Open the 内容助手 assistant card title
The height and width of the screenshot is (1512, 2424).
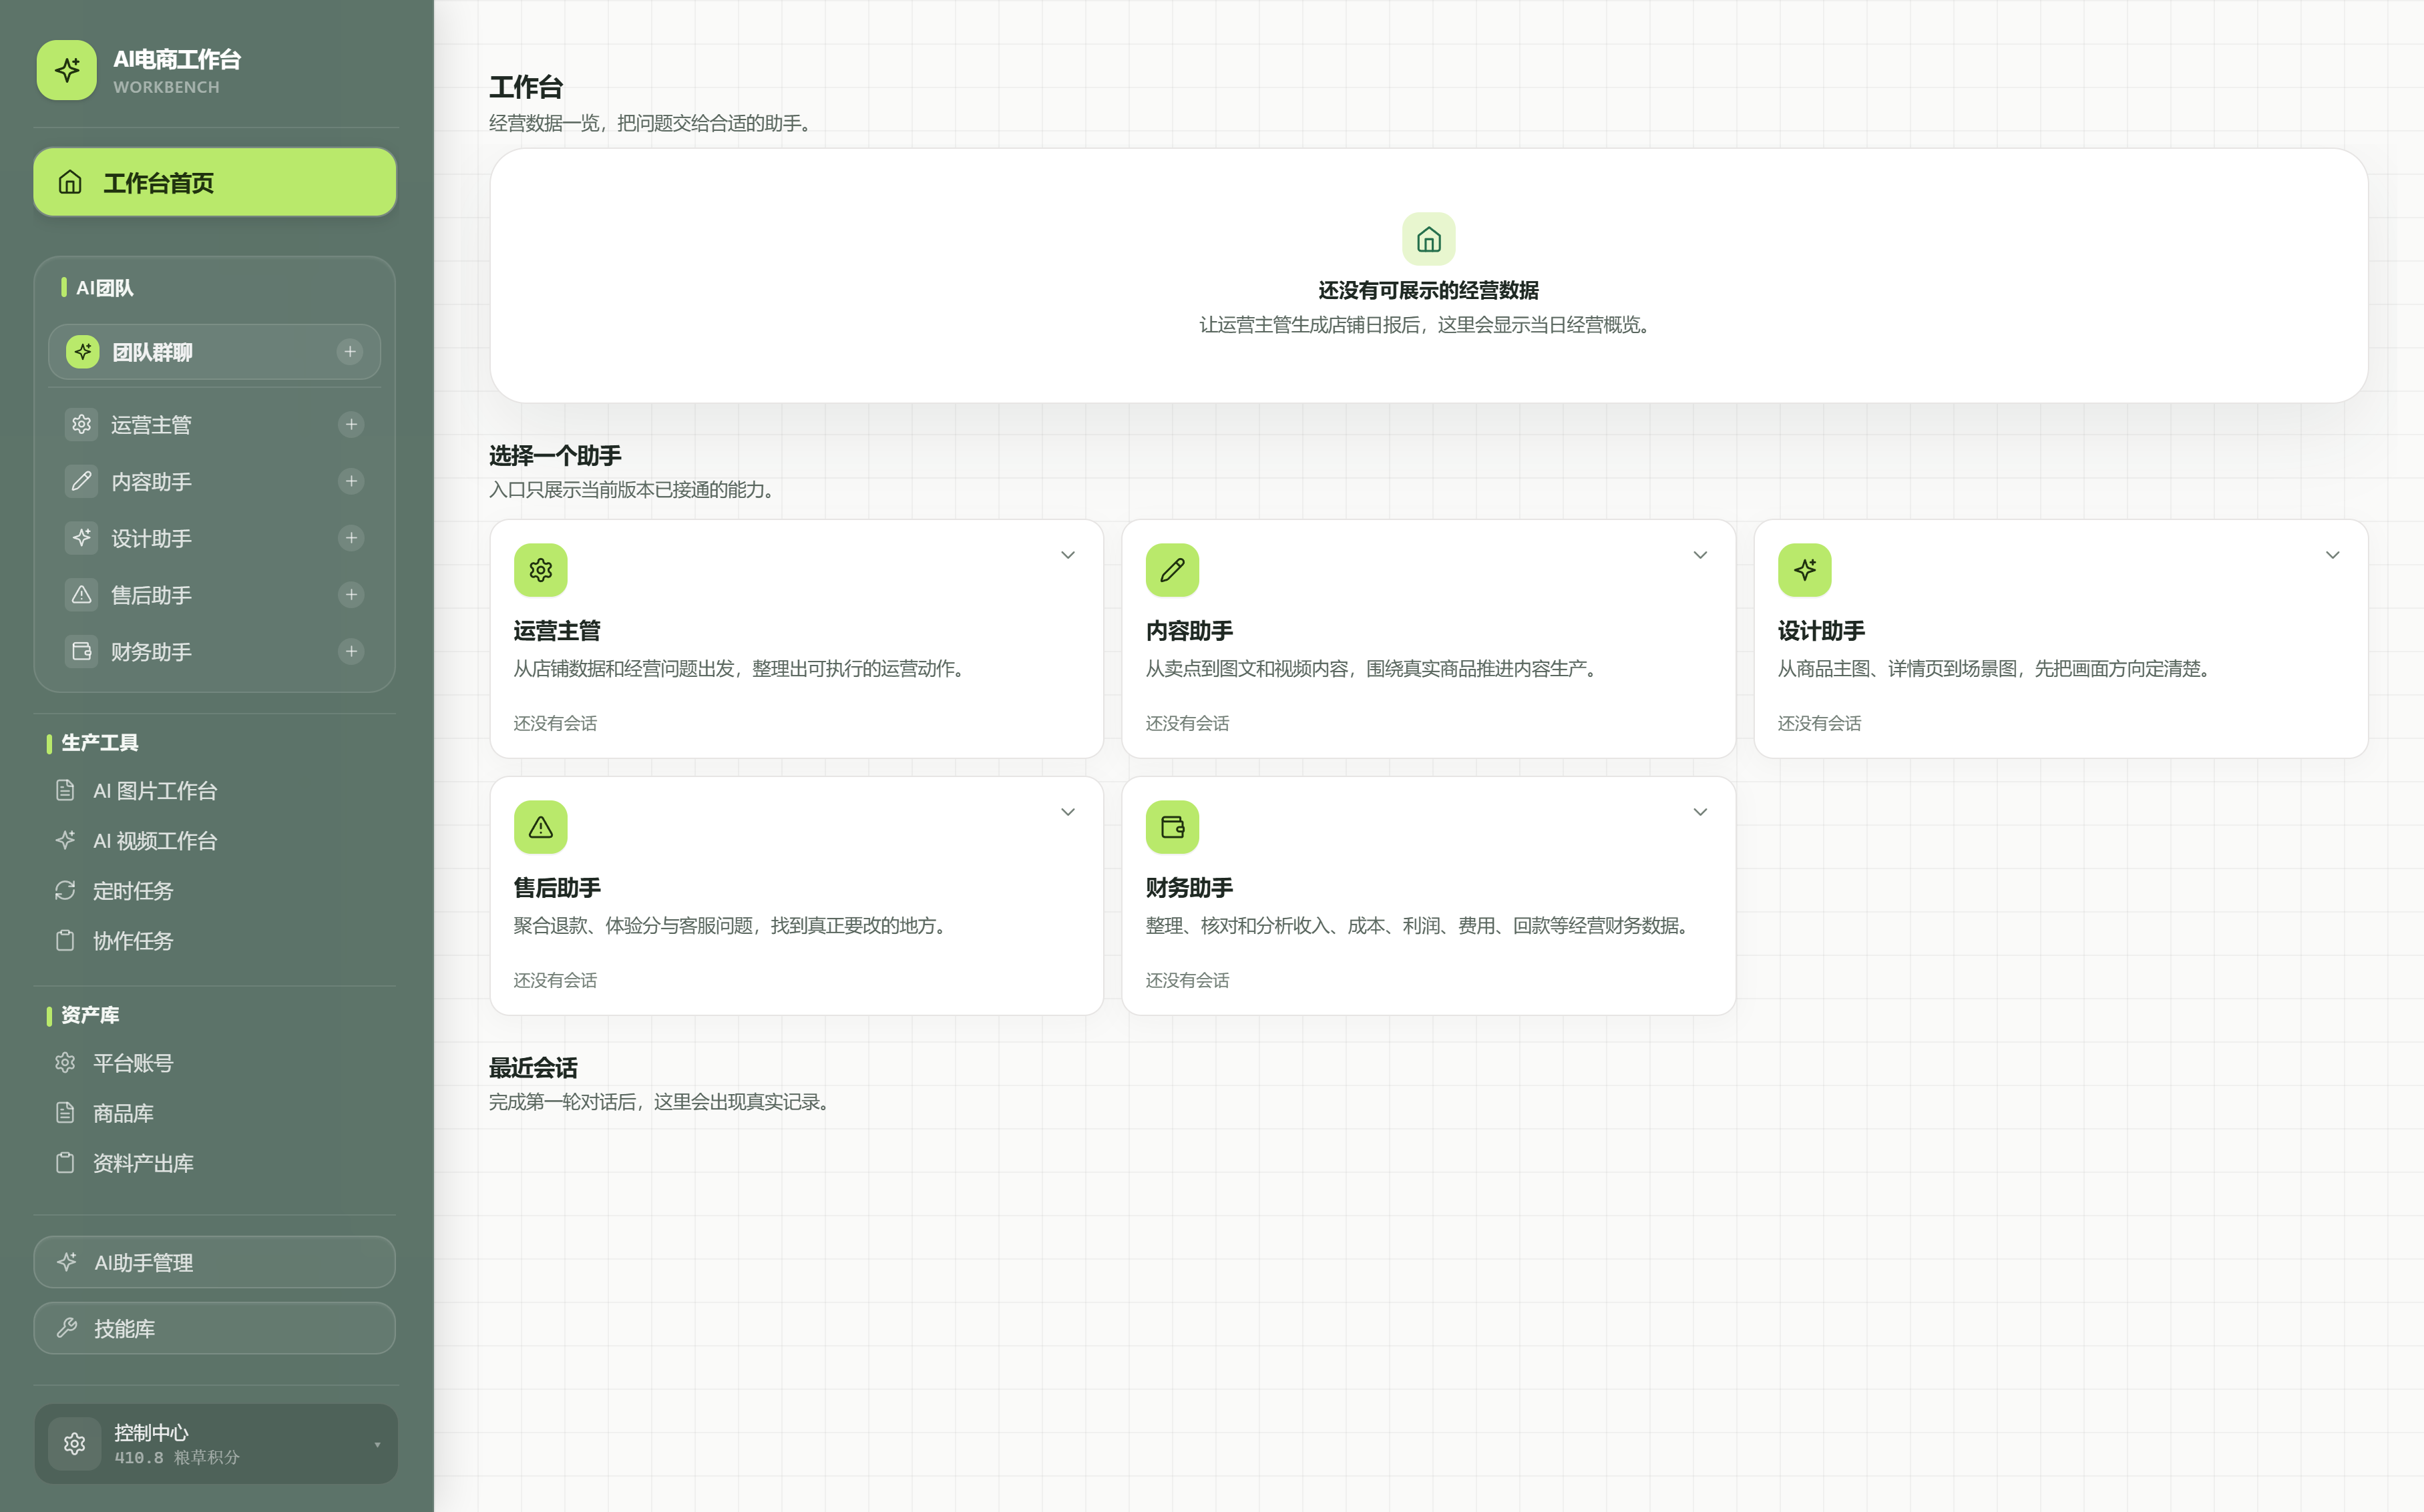coord(1189,631)
